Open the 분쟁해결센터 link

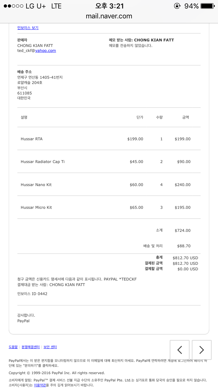[x=31, y=347]
